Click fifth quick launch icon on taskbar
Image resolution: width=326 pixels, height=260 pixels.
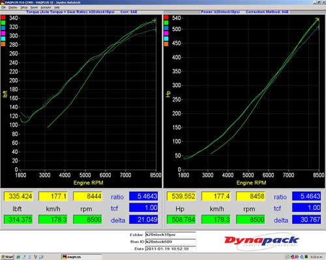pyautogui.click(x=41, y=257)
